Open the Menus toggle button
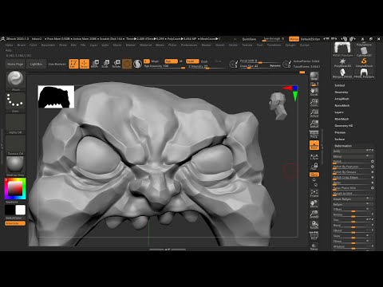383x287 pixels. coord(294,39)
